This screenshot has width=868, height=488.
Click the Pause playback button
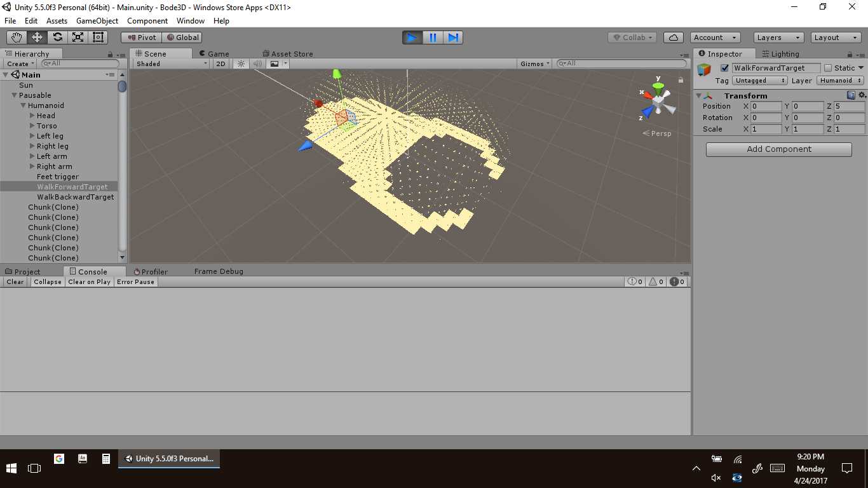click(x=433, y=37)
